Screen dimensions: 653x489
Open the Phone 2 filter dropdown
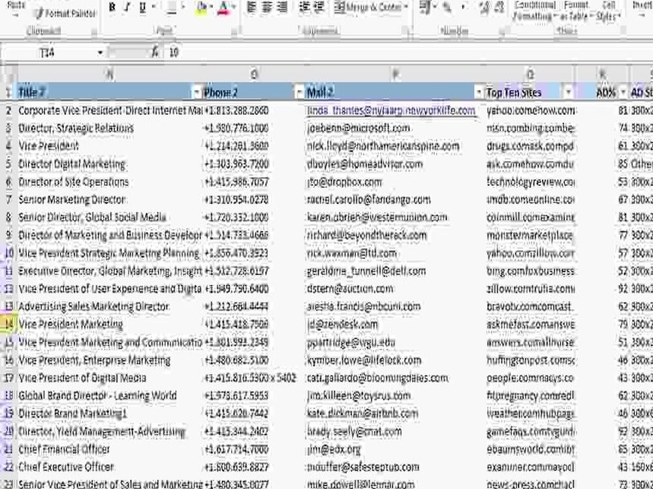[298, 93]
